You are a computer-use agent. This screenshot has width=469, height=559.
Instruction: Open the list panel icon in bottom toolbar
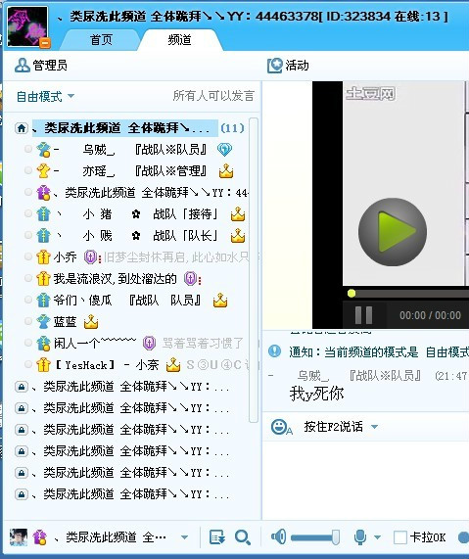pos(216,537)
